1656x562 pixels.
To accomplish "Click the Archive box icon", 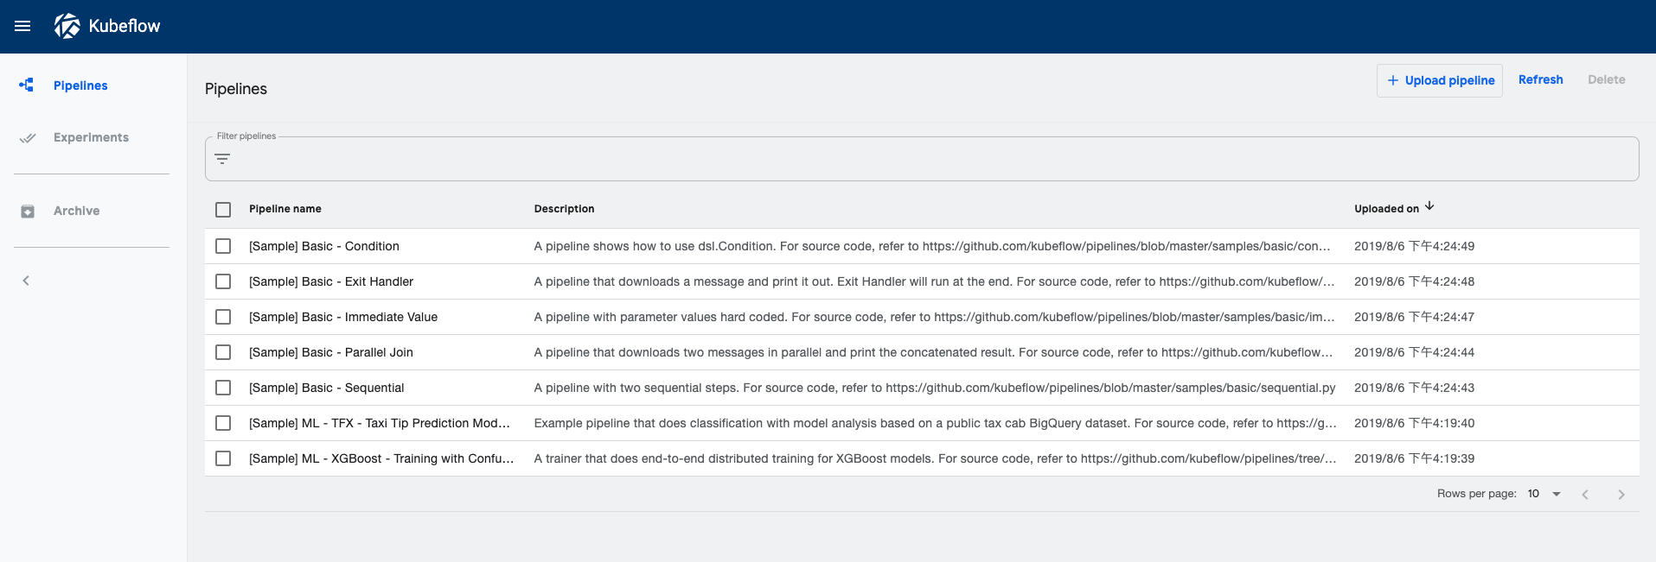I will point(28,212).
